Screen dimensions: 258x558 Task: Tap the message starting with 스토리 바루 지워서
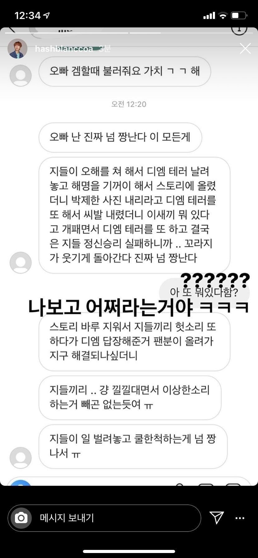pyautogui.click(x=134, y=341)
